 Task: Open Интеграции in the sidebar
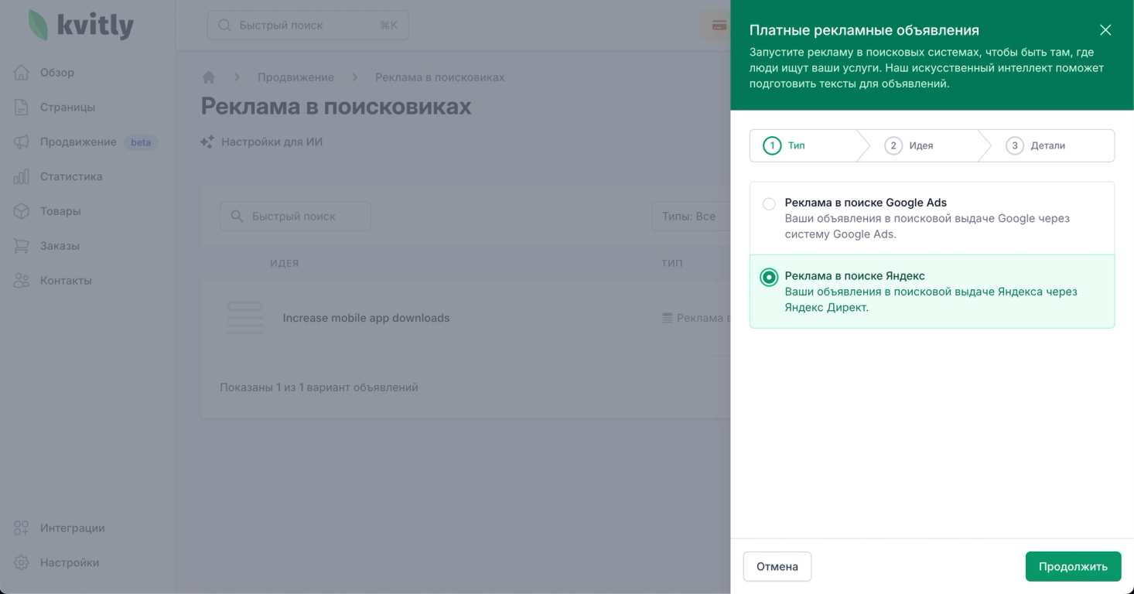[72, 528]
